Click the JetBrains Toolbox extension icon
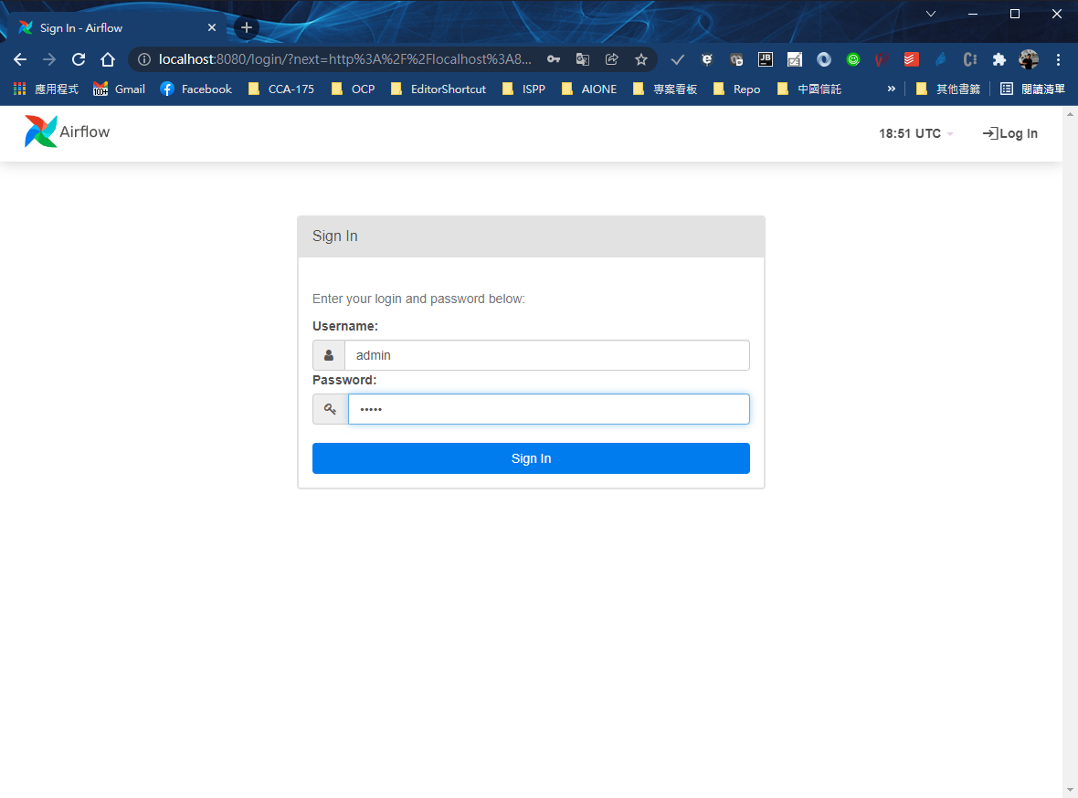Screen dimensions: 1078x798 [x=766, y=58]
